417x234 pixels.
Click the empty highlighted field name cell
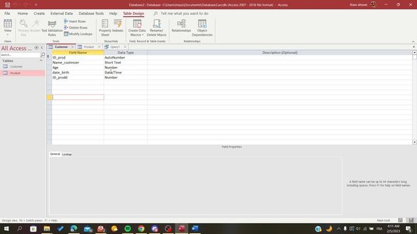[x=78, y=97]
